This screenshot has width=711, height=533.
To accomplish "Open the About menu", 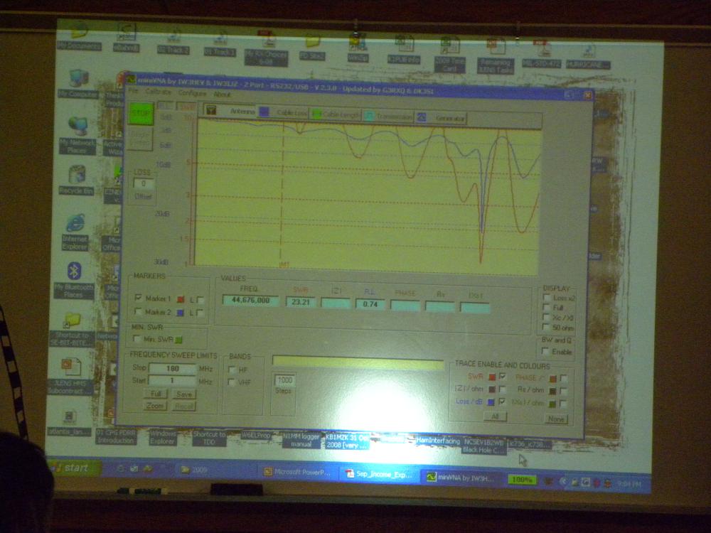I will [222, 95].
